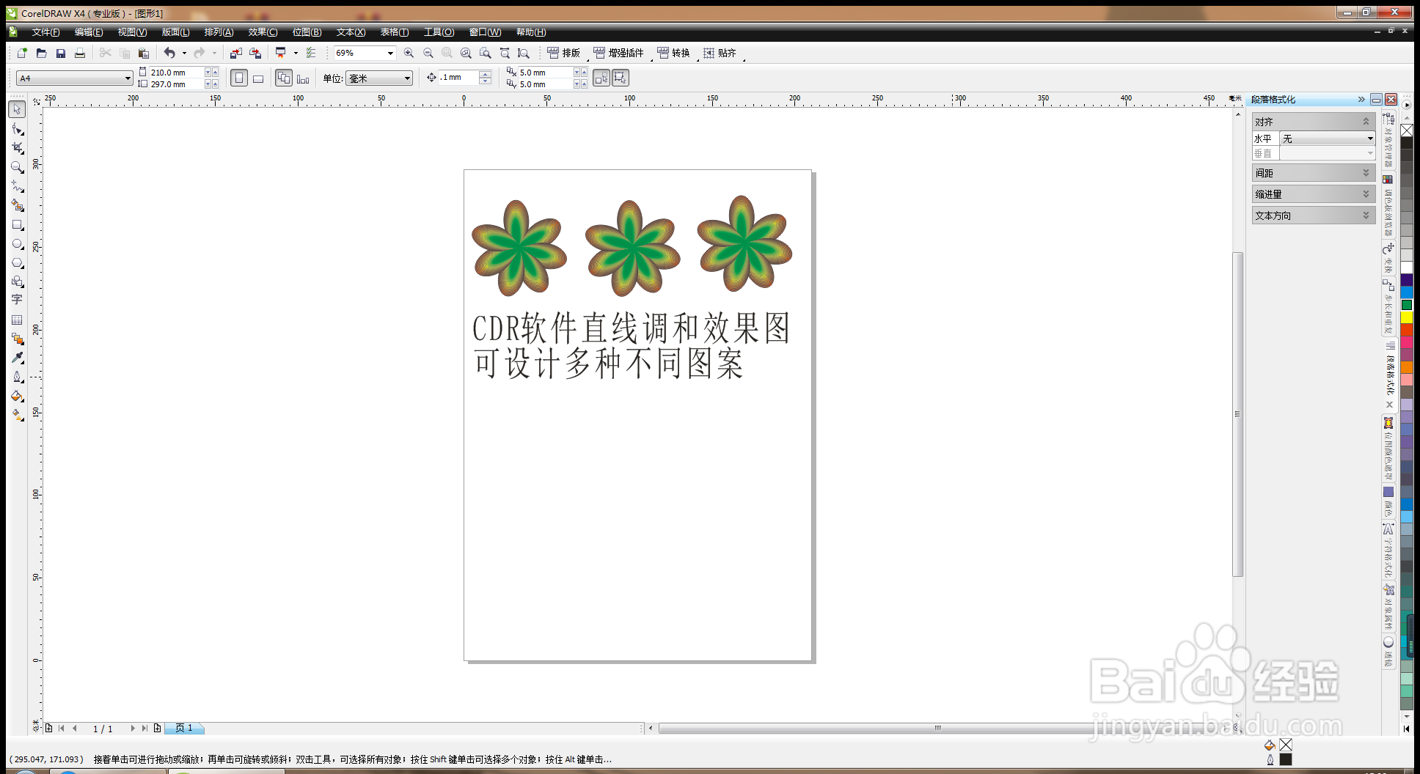1420x774 pixels.
Task: Pick the no-color X swatch
Action: coord(1407,130)
